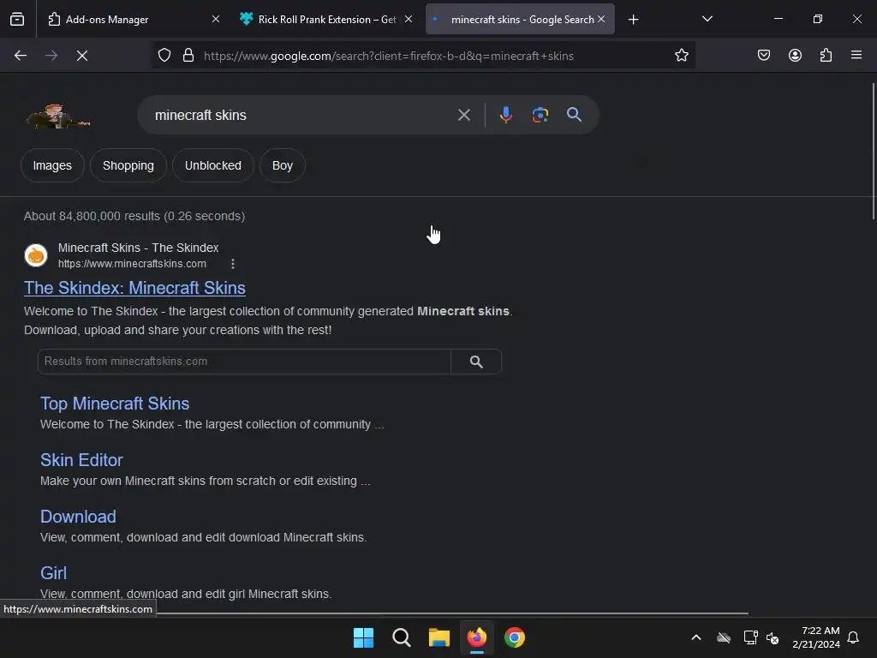Close the Add-ons Manager tab

tap(216, 19)
